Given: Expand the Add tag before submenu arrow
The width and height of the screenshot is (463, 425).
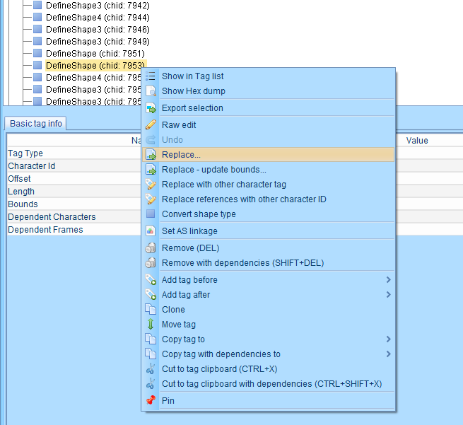Looking at the screenshot, I should [389, 280].
